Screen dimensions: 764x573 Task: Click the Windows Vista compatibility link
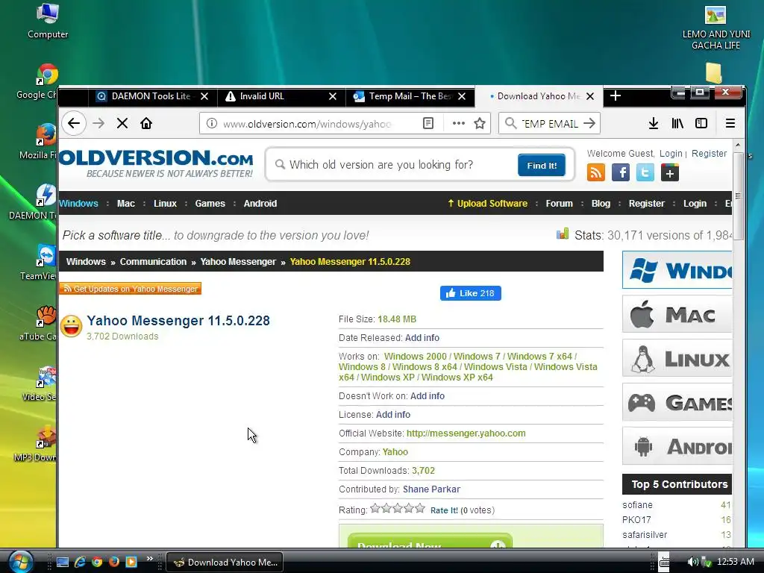(495, 367)
